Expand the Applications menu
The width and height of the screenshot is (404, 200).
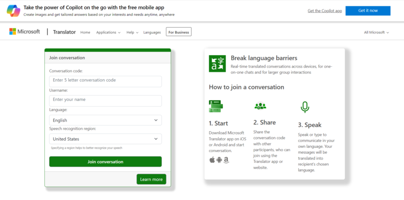(x=108, y=32)
